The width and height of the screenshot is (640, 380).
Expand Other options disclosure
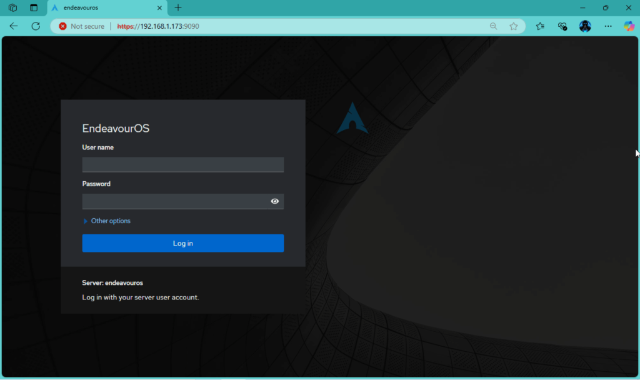coord(106,221)
